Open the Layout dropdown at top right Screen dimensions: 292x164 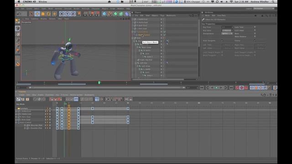point(264,9)
